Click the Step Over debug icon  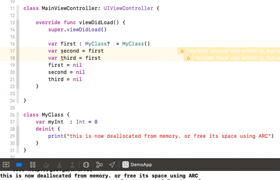coord(46,165)
